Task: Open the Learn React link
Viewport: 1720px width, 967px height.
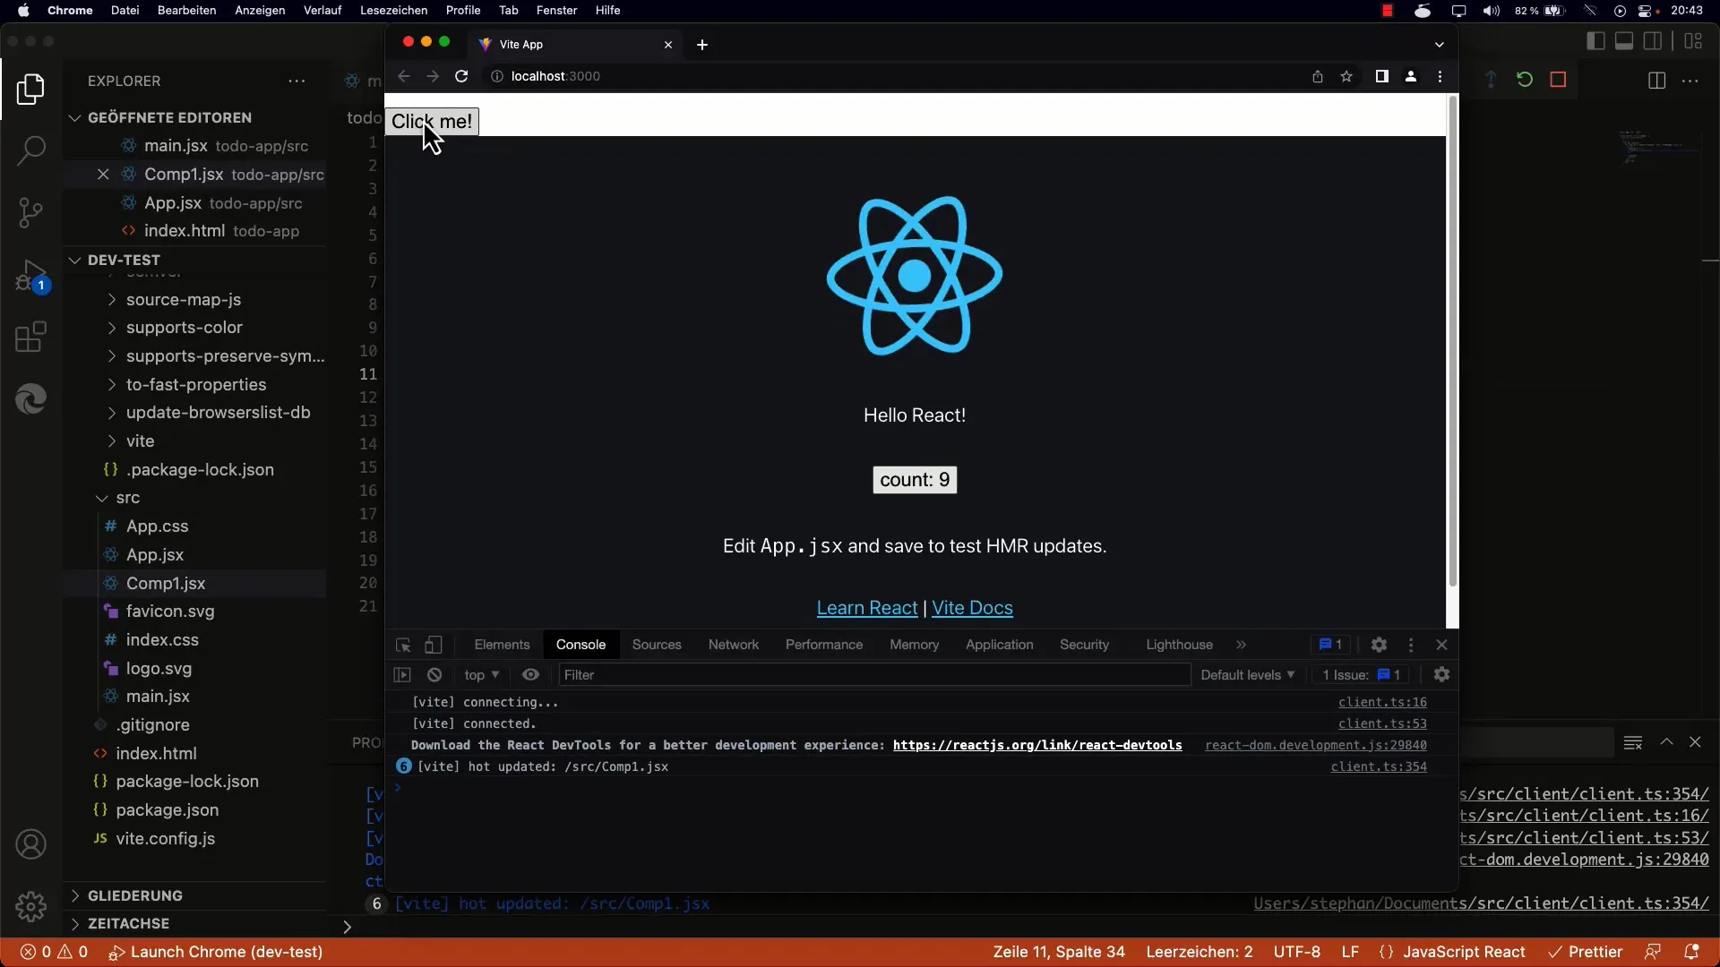Action: 864,607
